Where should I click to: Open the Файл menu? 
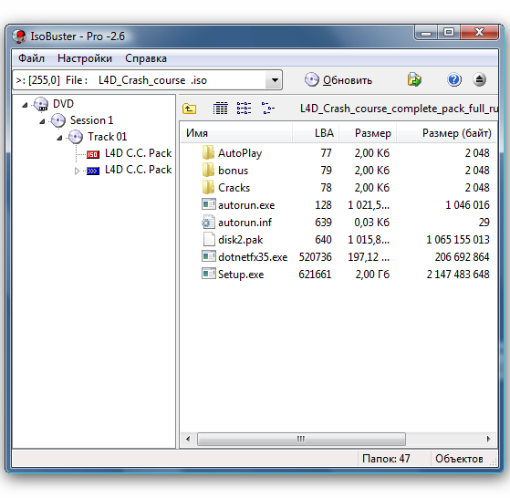pyautogui.click(x=31, y=58)
